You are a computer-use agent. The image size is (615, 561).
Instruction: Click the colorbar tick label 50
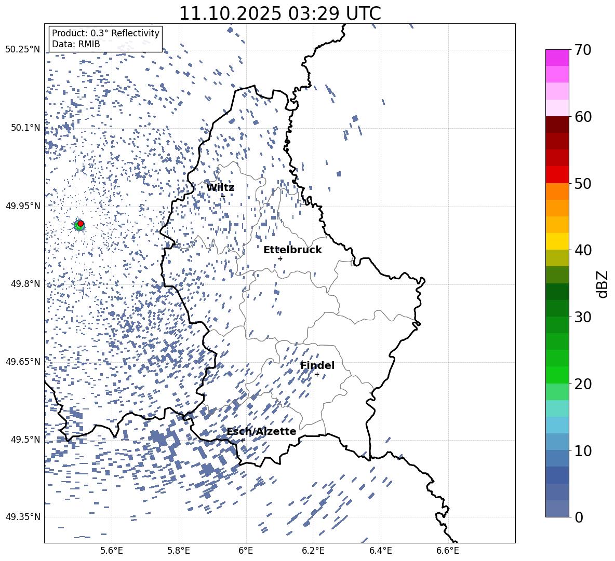coord(583,184)
